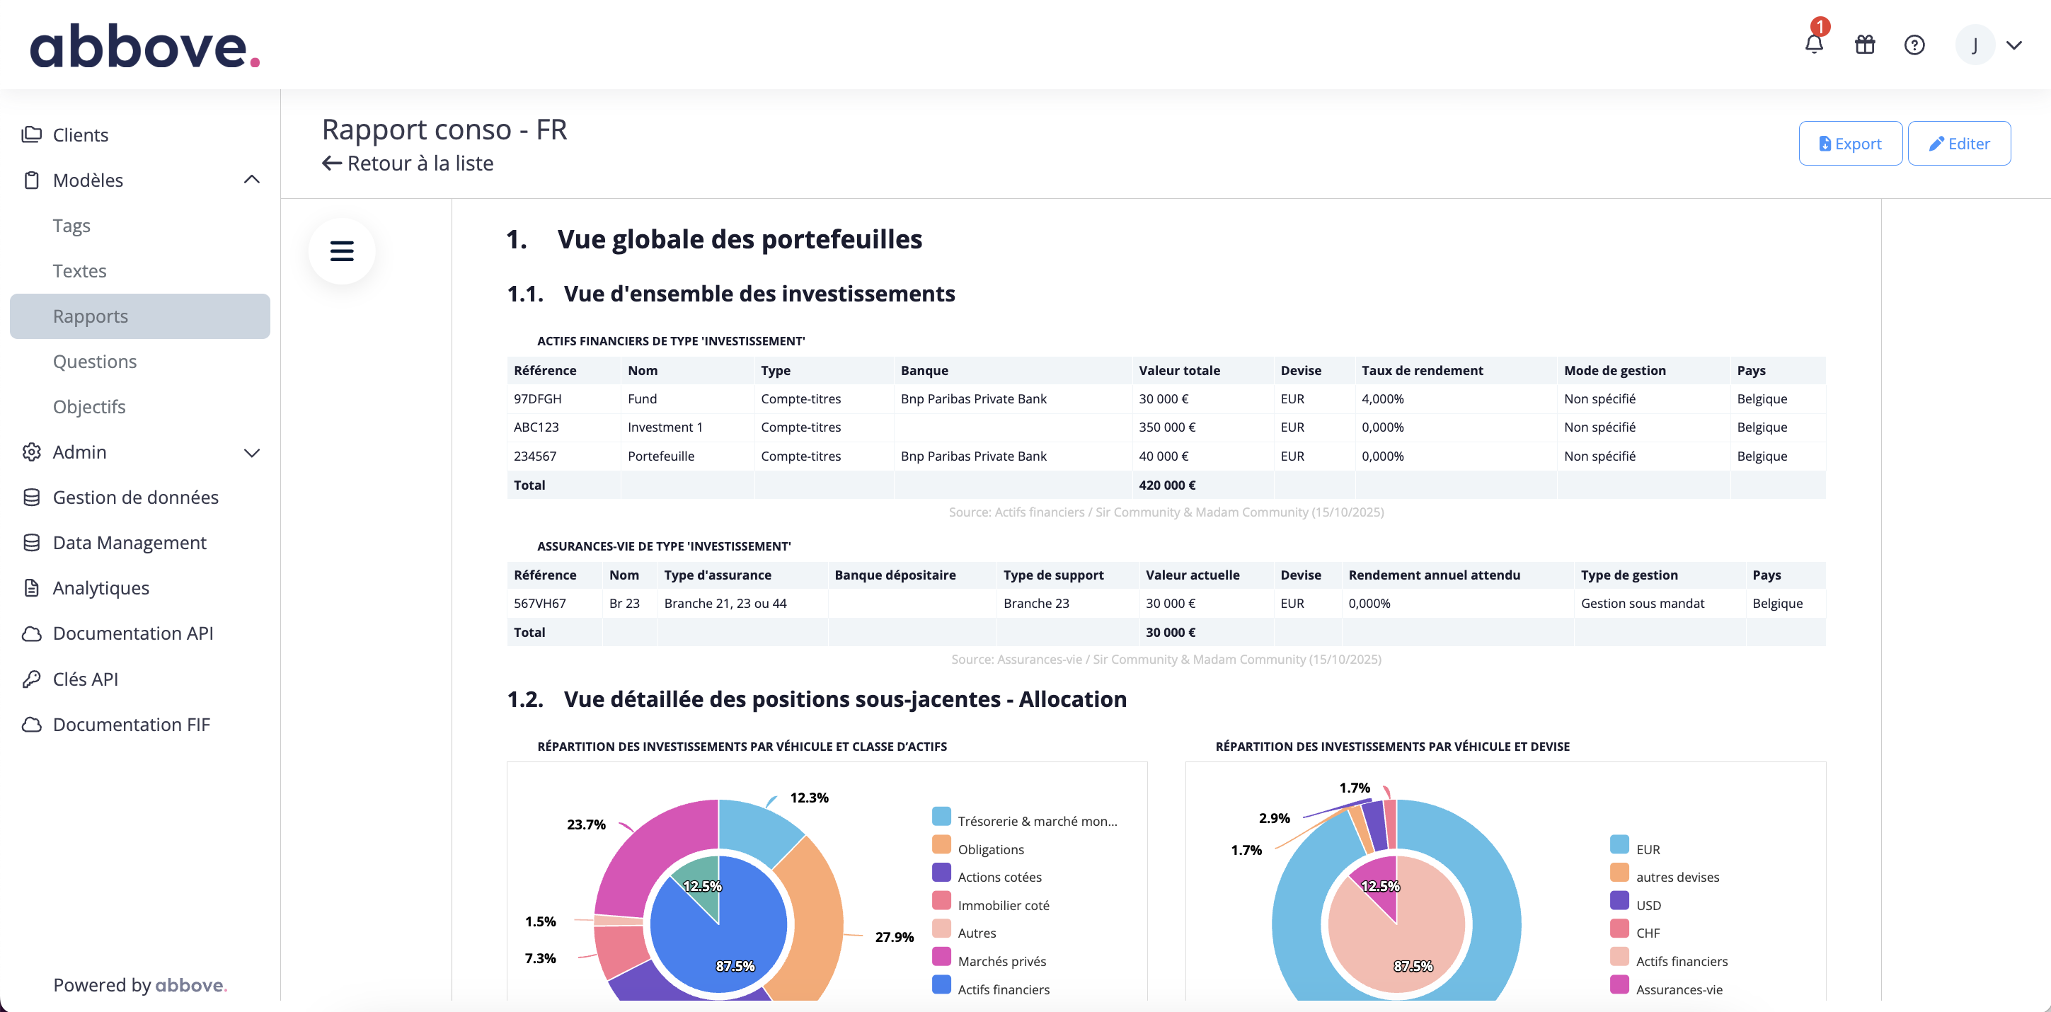Click the Clés API key icon
Viewport: 2051px width, 1012px height.
pyautogui.click(x=31, y=679)
